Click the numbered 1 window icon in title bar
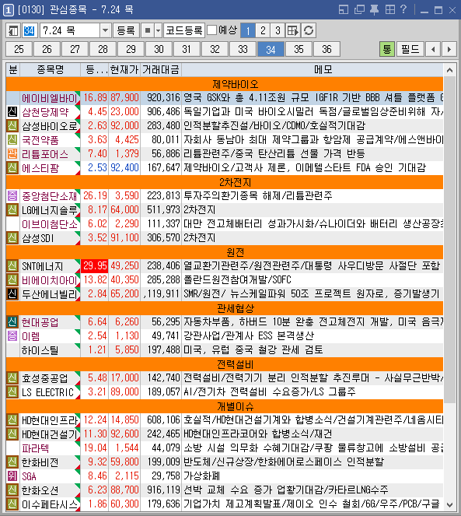This screenshot has height=516, width=461. coord(9,10)
